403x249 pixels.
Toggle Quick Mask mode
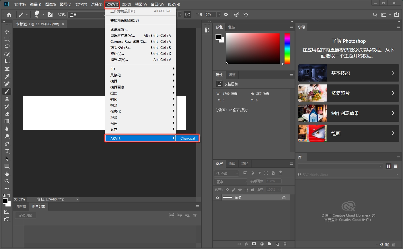click(x=7, y=212)
